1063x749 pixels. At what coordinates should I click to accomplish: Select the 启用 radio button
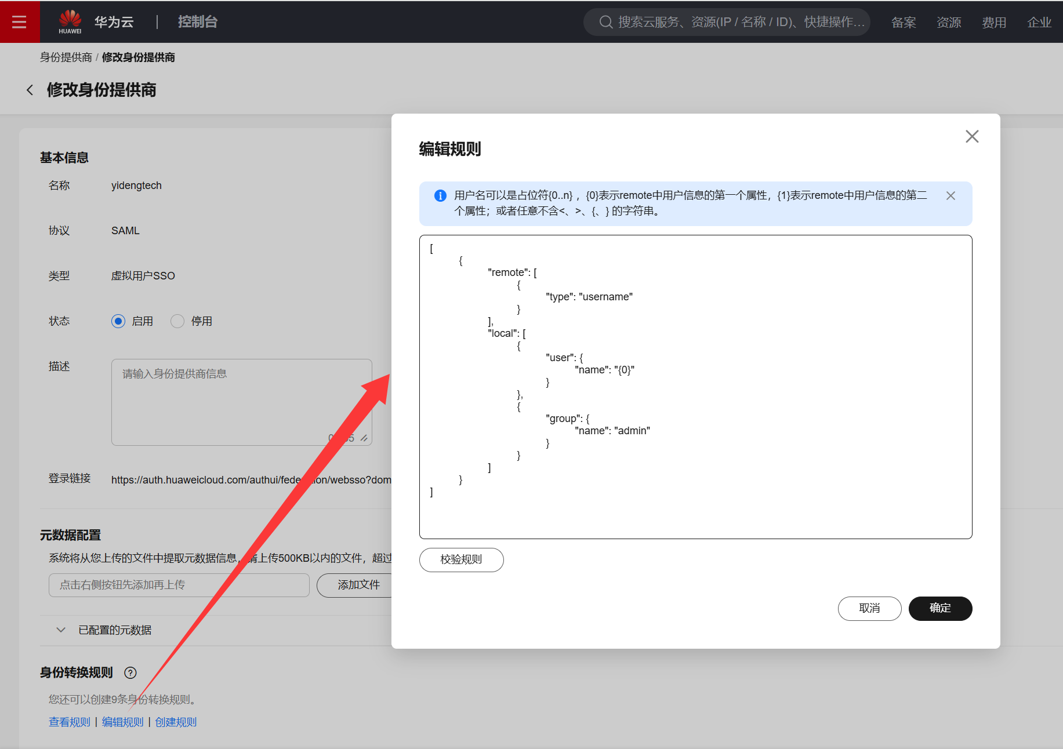pyautogui.click(x=118, y=321)
